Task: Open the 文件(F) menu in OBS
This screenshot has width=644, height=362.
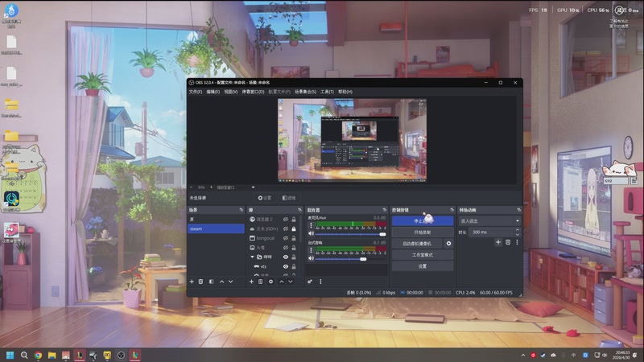Action: tap(195, 92)
